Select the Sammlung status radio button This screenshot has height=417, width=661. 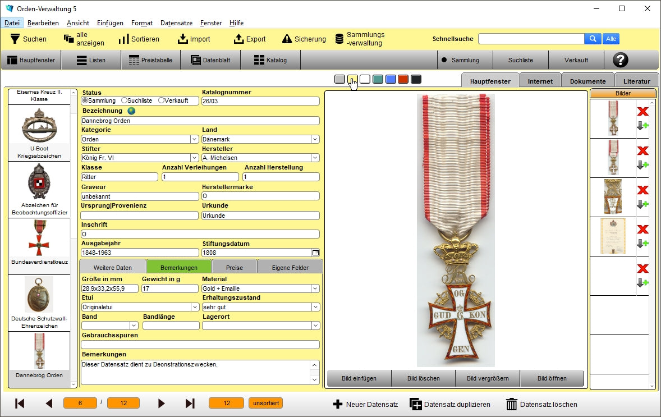point(85,100)
